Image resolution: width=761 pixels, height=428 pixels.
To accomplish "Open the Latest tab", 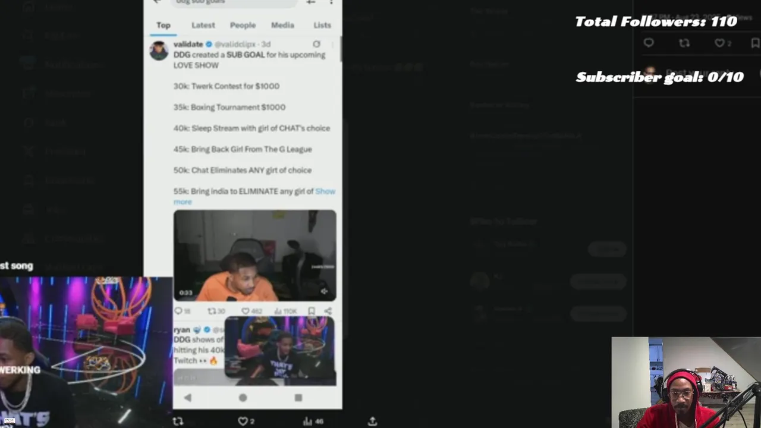I will [x=203, y=25].
